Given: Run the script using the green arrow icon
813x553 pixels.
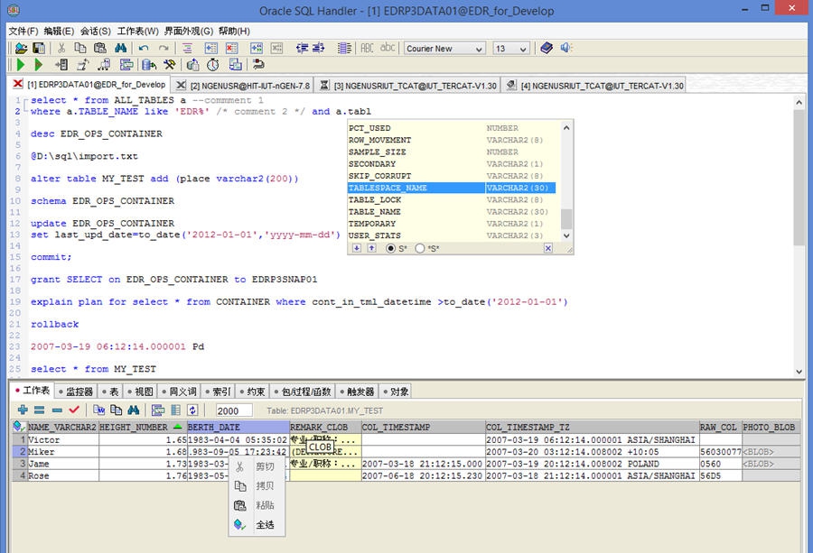Looking at the screenshot, I should coord(18,64).
